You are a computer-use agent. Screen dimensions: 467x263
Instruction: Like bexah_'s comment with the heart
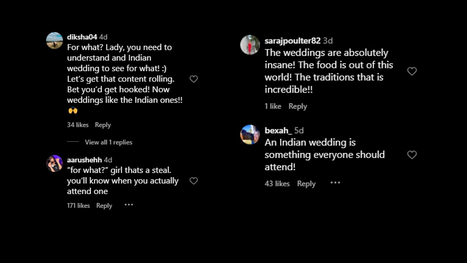click(412, 155)
